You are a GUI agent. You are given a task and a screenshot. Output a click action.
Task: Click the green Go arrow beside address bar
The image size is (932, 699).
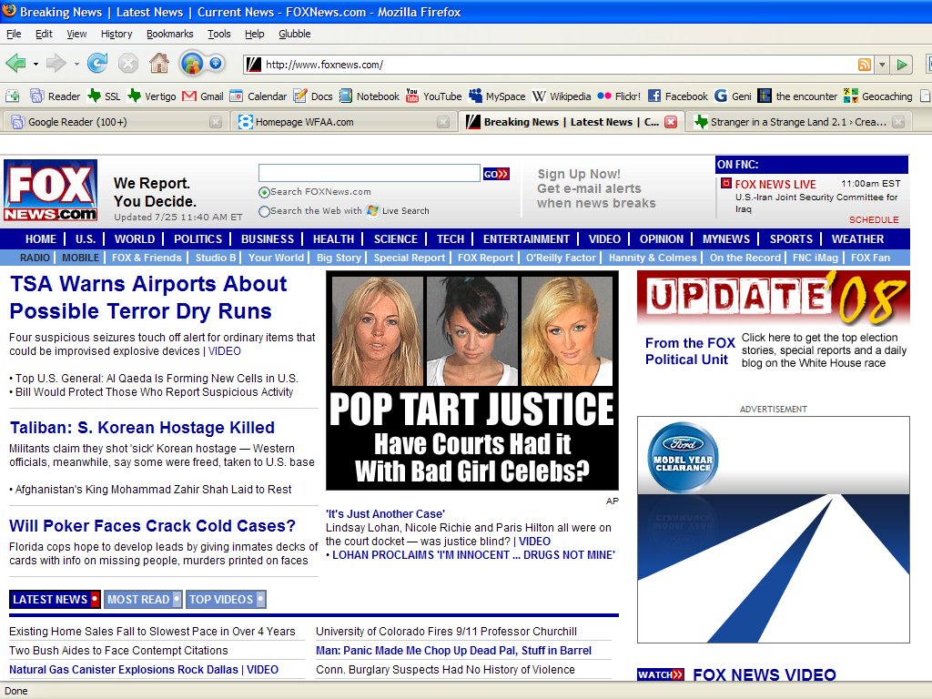coord(901,65)
